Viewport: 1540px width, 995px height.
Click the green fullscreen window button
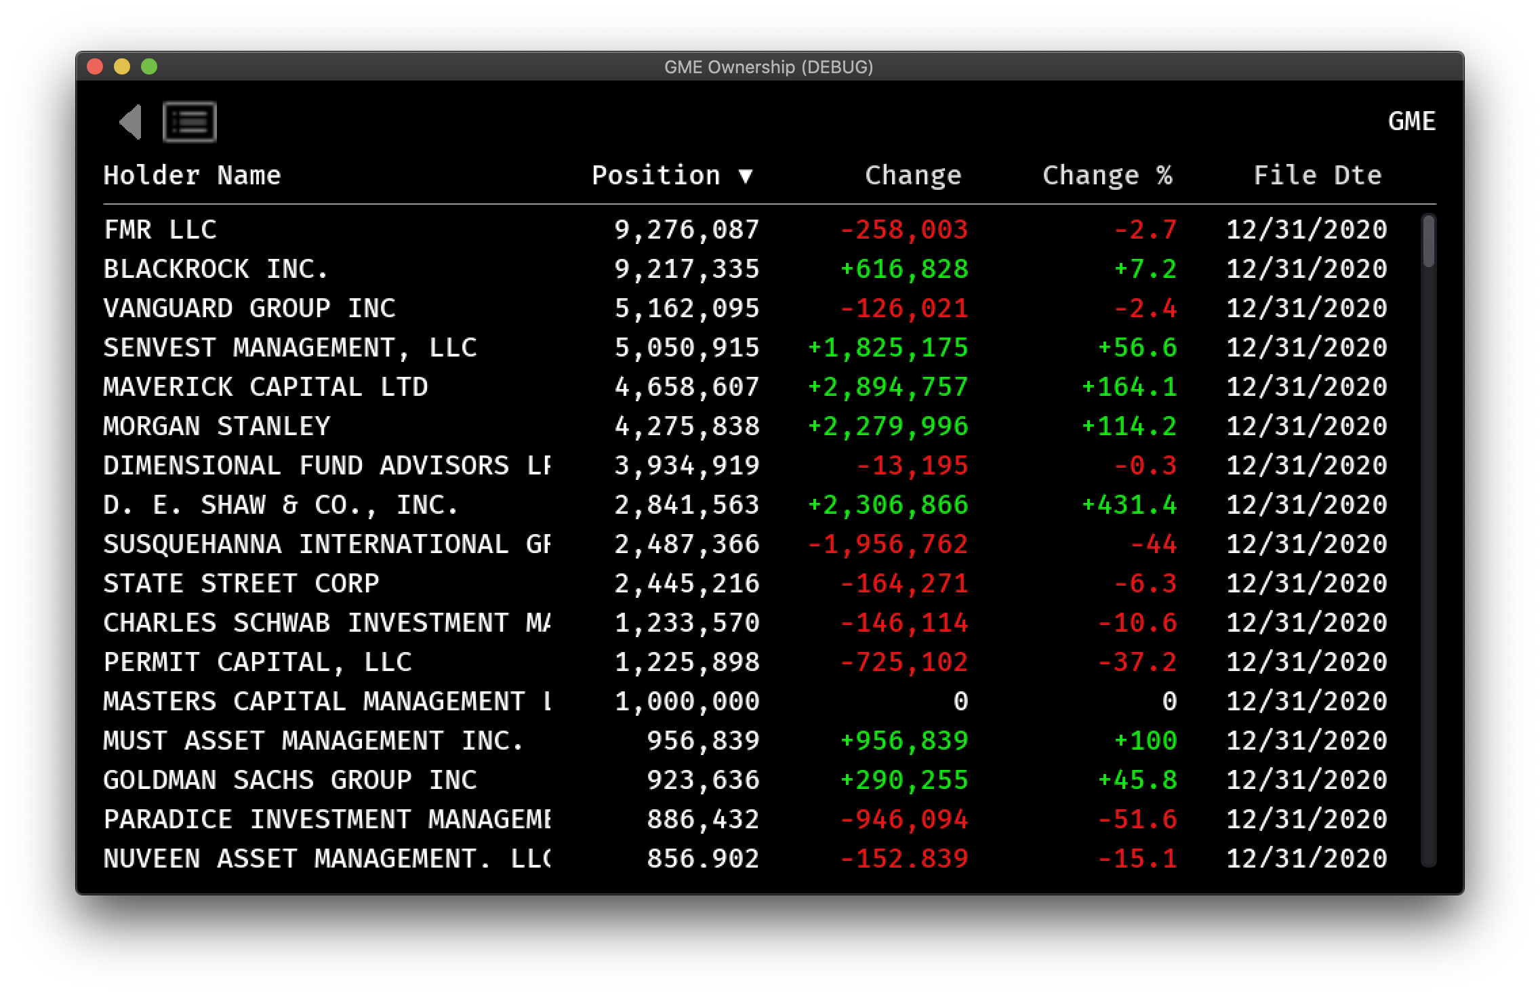pyautogui.click(x=149, y=66)
